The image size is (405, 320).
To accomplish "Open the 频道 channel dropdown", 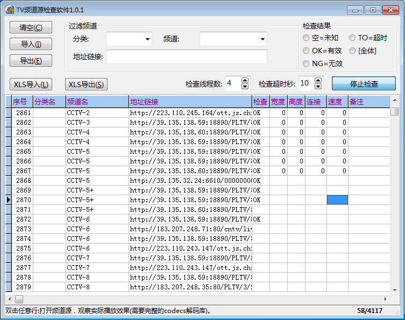I will pos(262,39).
